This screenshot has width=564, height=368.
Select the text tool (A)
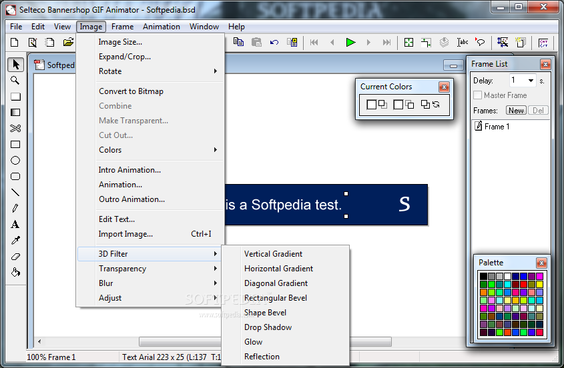(x=15, y=224)
